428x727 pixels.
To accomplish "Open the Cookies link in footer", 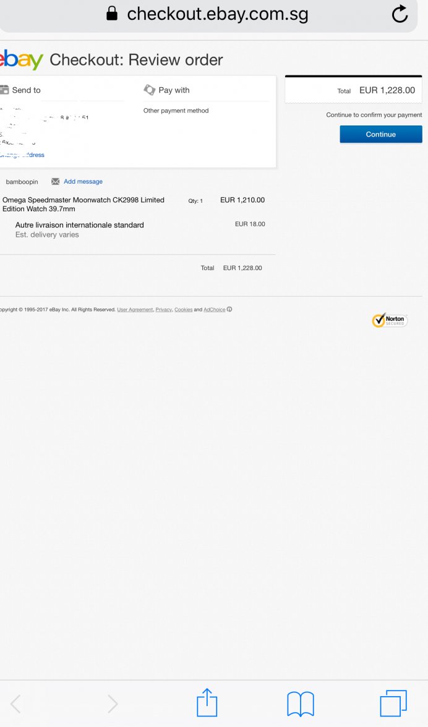I will [x=183, y=309].
